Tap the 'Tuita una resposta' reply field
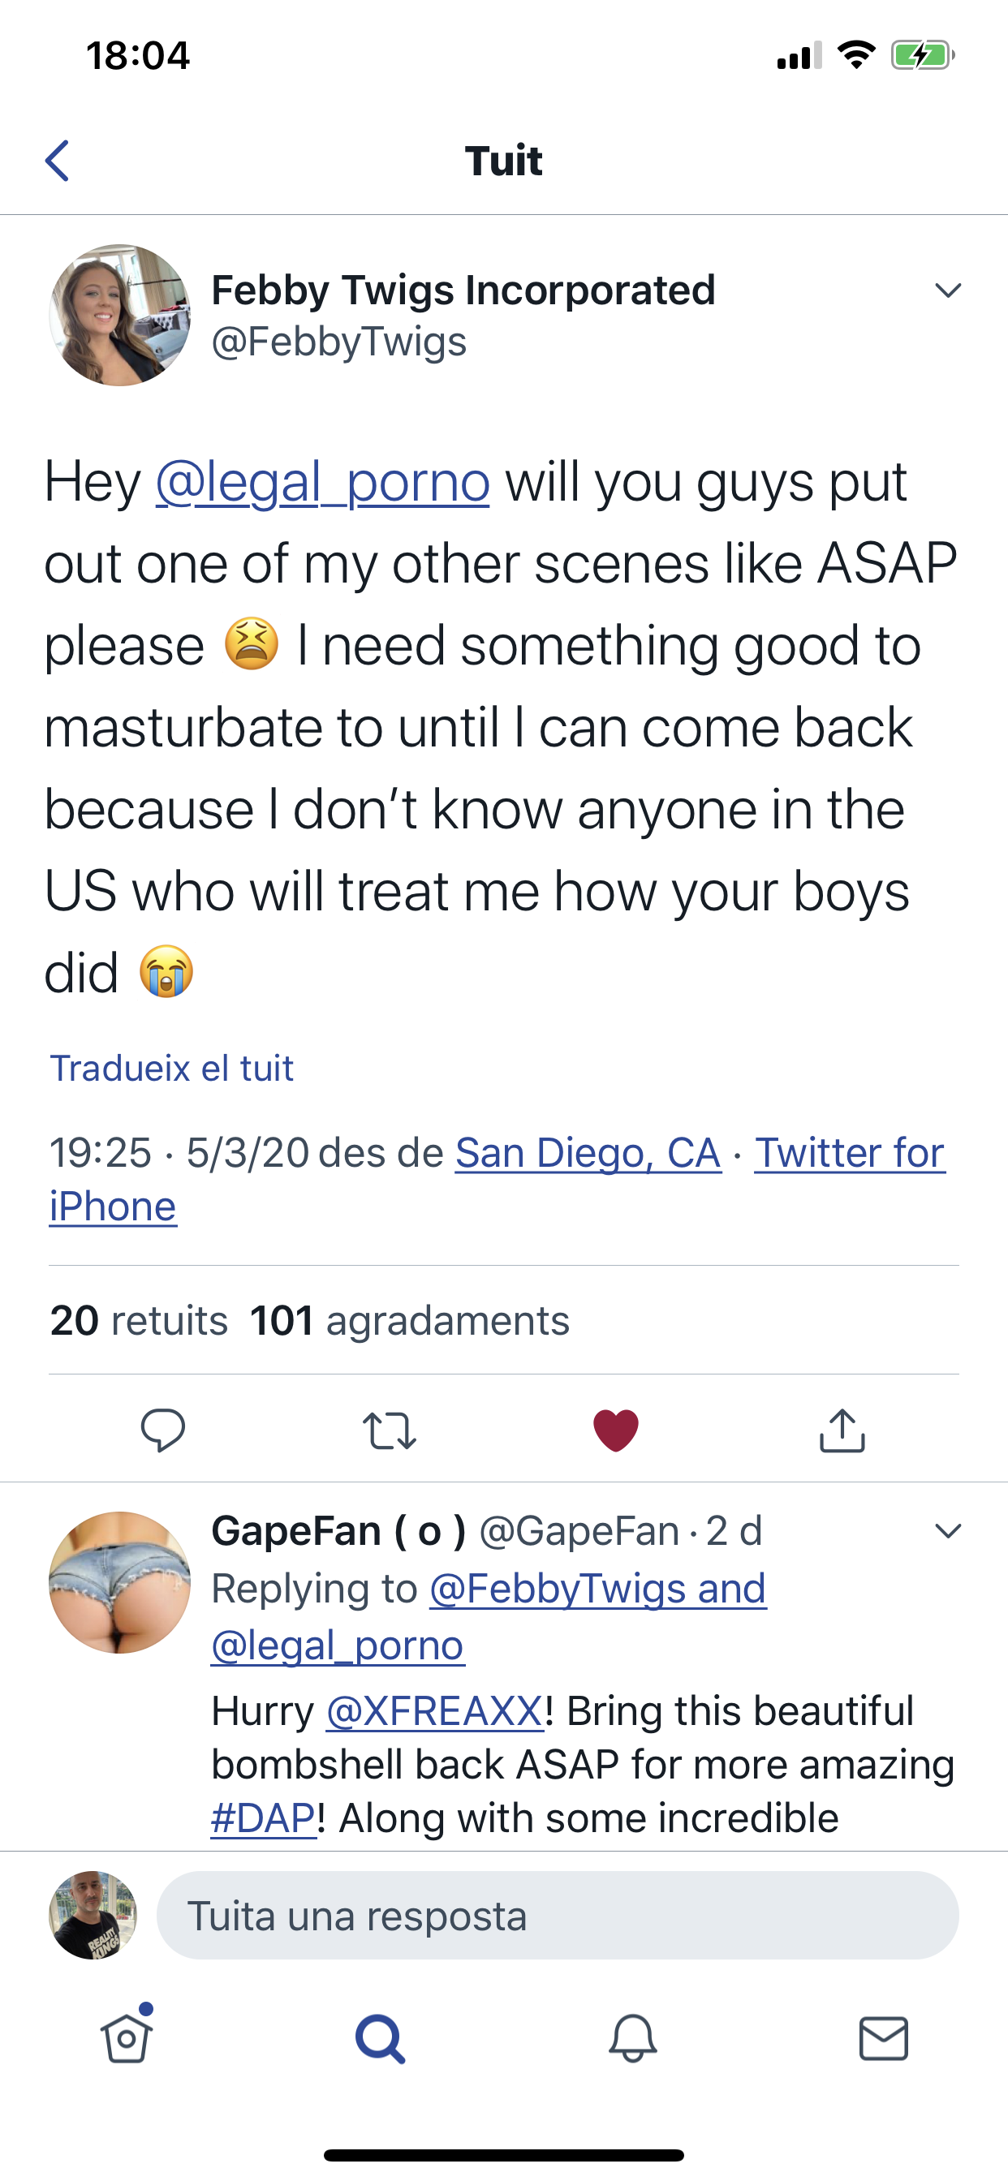Screen dimensions: 1008x2181 [x=558, y=1915]
